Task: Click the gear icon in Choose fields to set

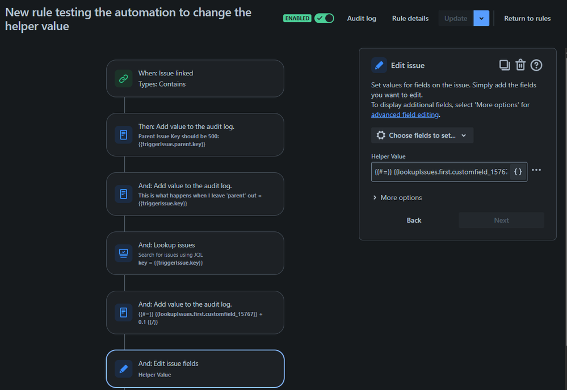Action: pyautogui.click(x=381, y=135)
